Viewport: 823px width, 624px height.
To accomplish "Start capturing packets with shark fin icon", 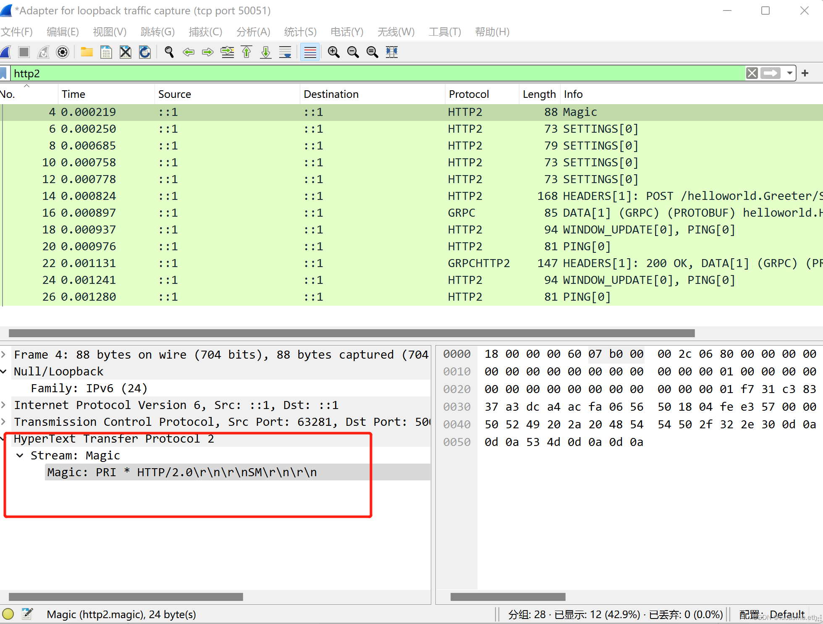I will (5, 52).
